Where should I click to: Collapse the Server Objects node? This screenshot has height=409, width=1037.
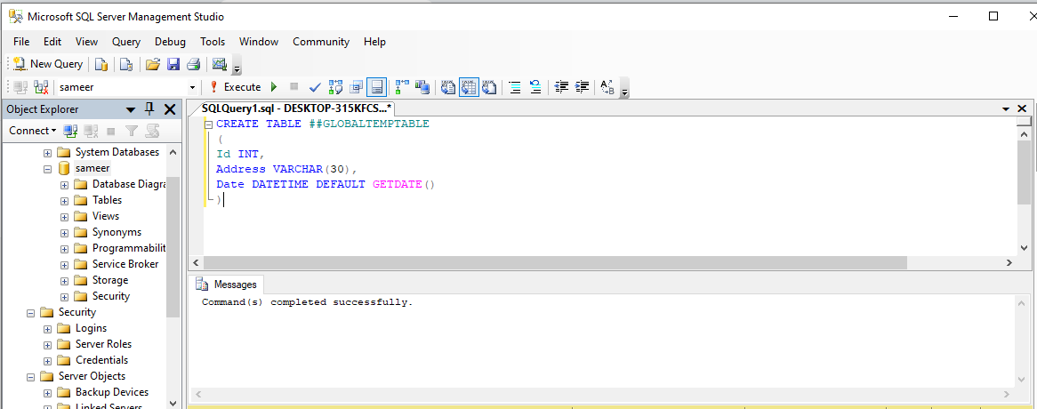coord(30,377)
